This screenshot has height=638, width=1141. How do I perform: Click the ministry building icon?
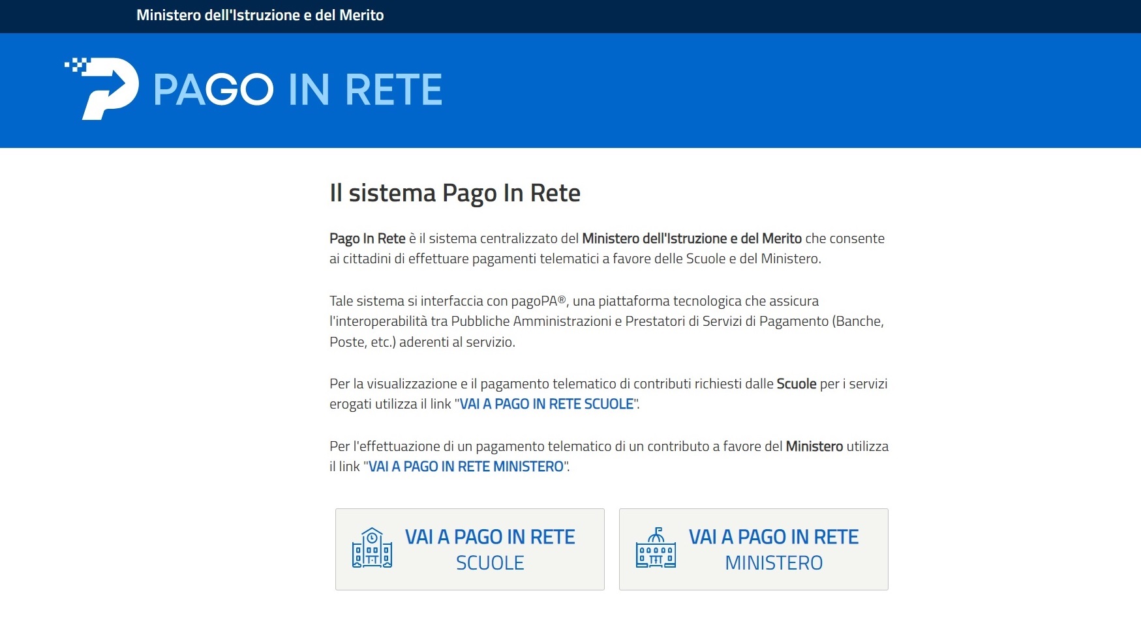(x=656, y=548)
